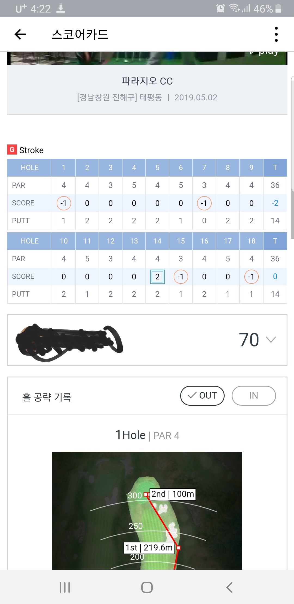The image size is (294, 604).
Task: Select the OUT course toggle
Action: tap(202, 396)
